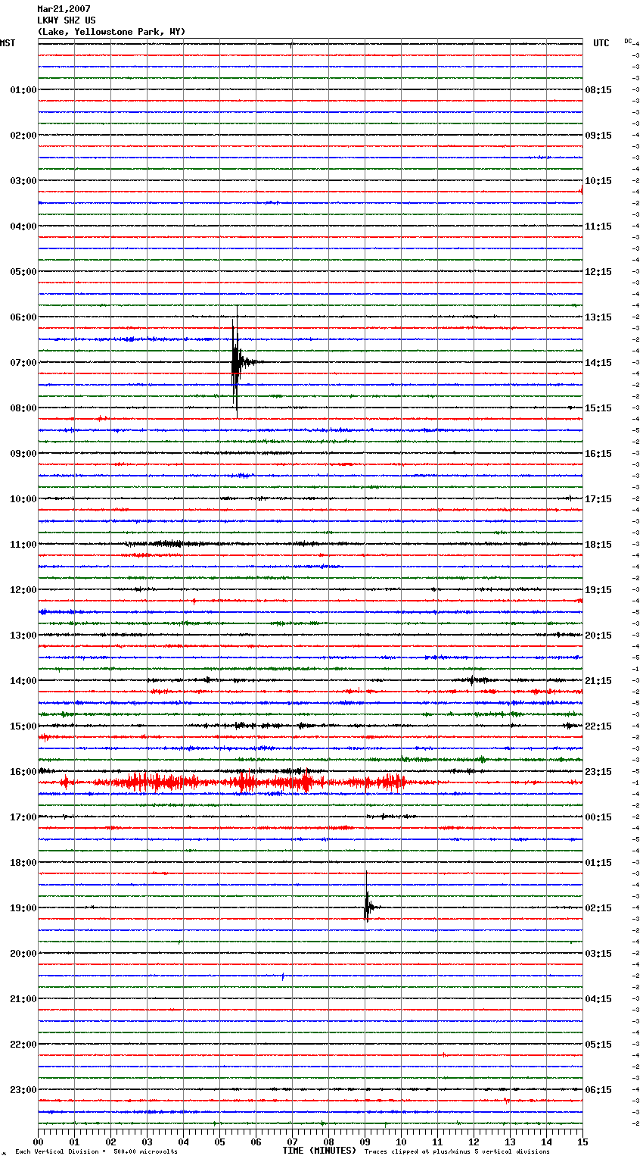Click the 15:15 UTC time label
Screen dimensions: 643x1162
(x=598, y=408)
